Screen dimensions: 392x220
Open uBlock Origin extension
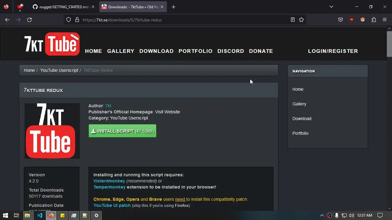[x=352, y=20]
